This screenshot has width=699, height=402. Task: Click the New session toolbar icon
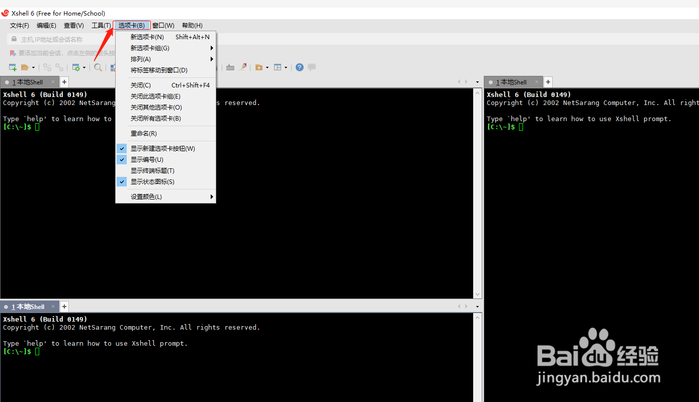[13, 67]
